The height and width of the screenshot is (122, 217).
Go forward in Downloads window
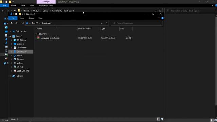click(16, 23)
